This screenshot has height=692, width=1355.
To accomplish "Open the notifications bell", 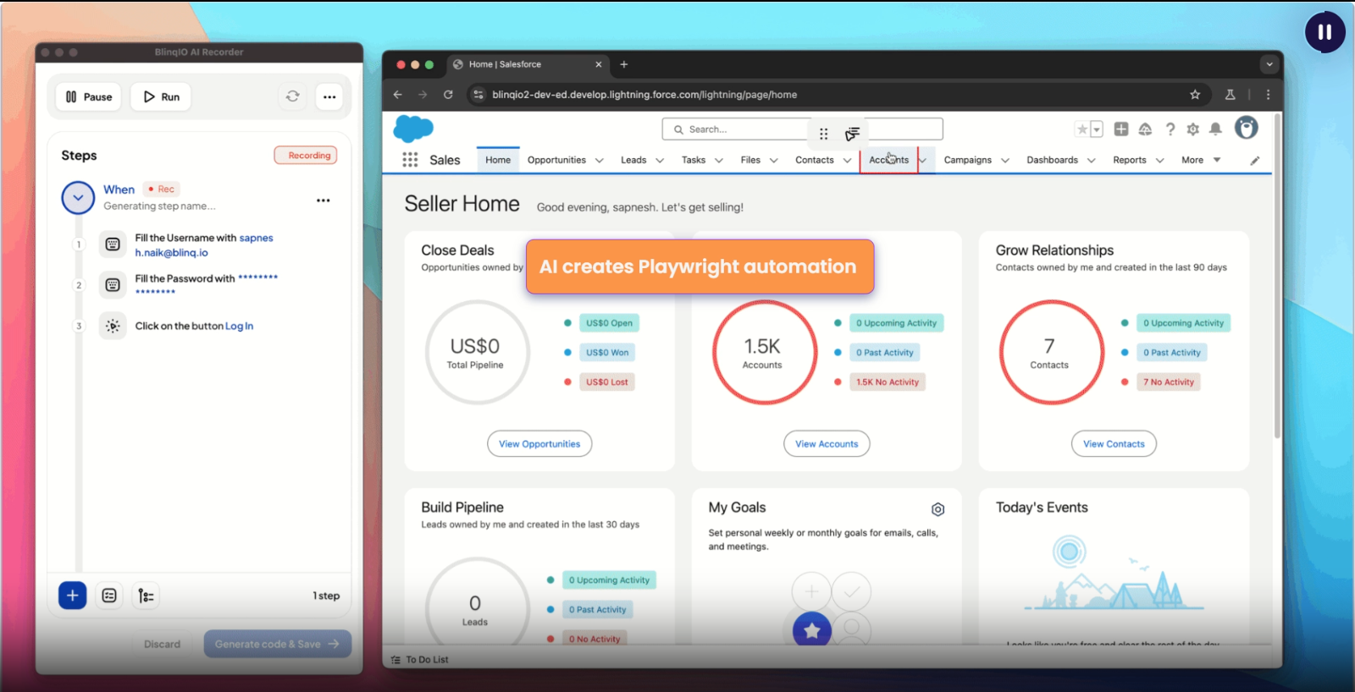I will 1215,129.
